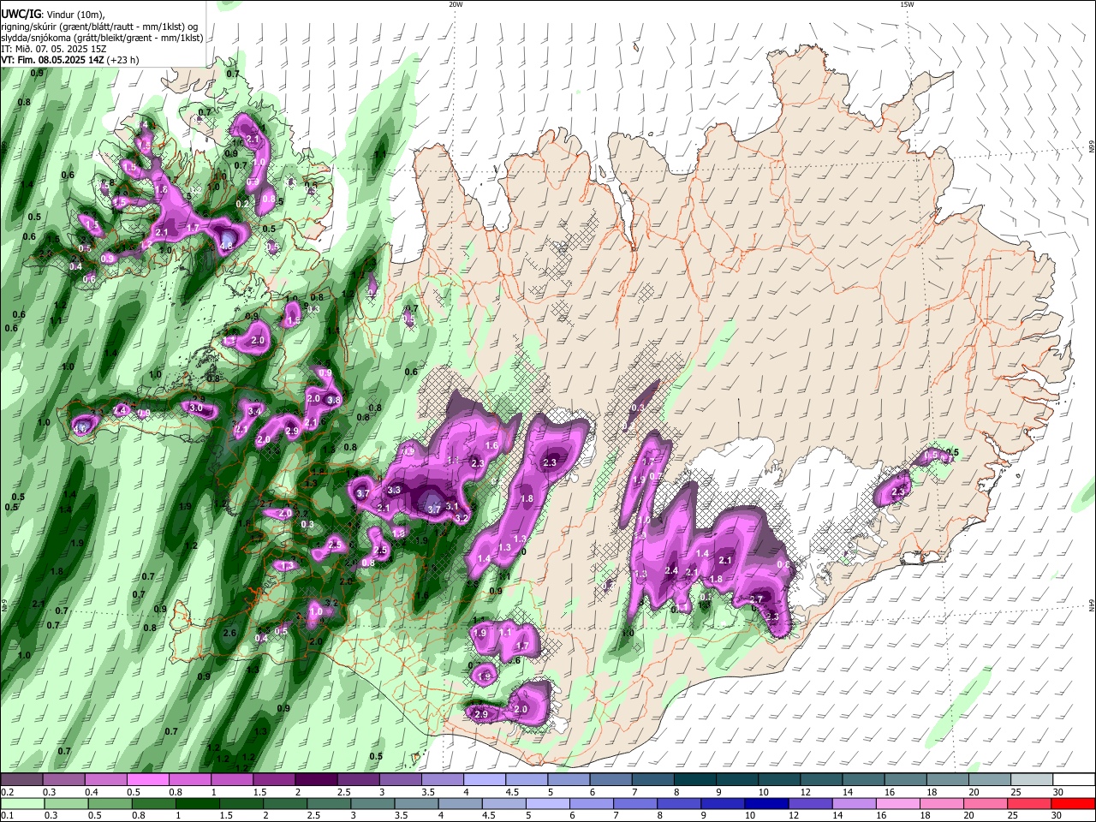This screenshot has width=1096, height=822.
Task: Click the '3.0' value on the Snæfellsnes peninsula
Action: click(x=196, y=408)
